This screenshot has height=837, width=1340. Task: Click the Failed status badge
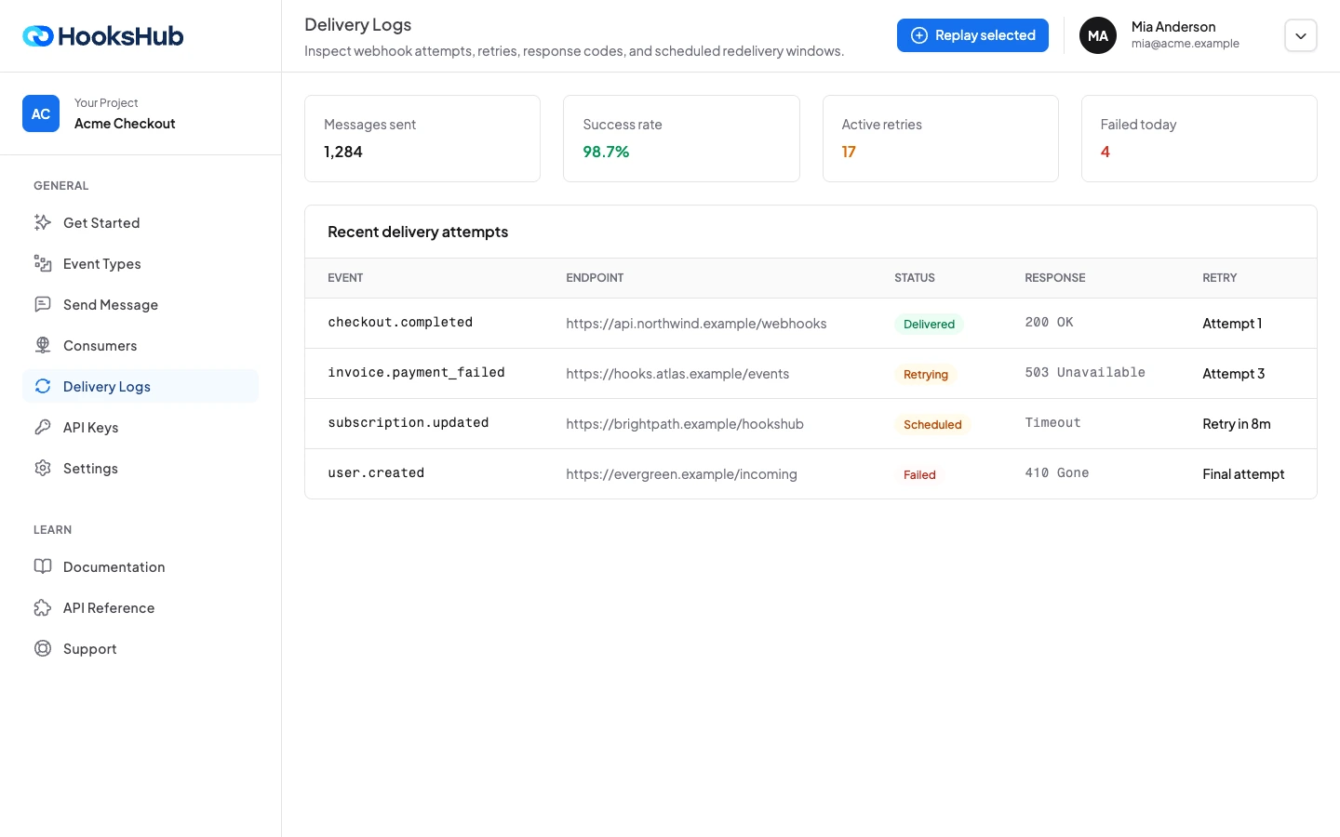[x=919, y=475]
